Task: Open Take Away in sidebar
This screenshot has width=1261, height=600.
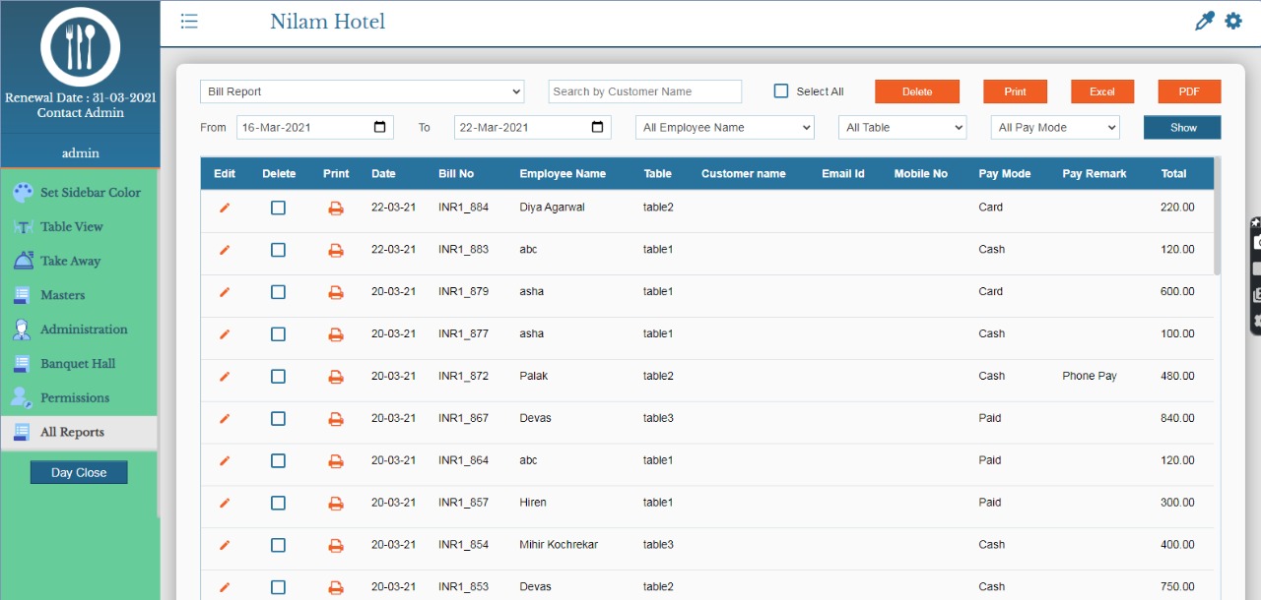Action: 79,262
